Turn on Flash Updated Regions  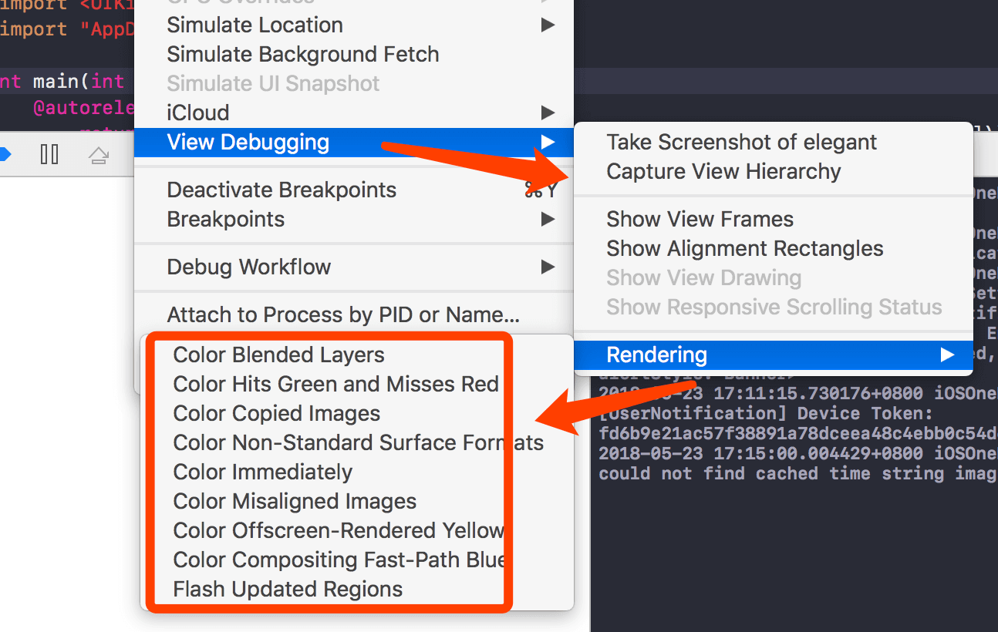pyautogui.click(x=288, y=589)
